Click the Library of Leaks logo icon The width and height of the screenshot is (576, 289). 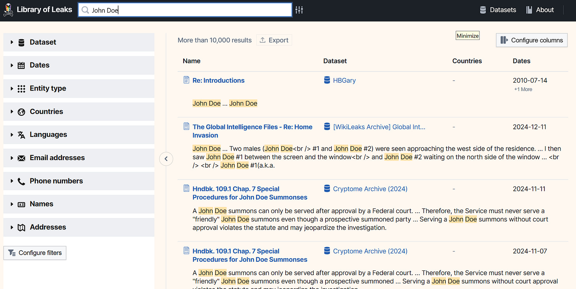coord(8,10)
